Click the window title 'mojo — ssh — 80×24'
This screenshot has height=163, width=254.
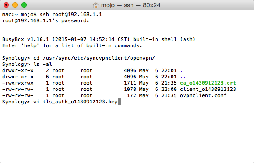point(131,5)
